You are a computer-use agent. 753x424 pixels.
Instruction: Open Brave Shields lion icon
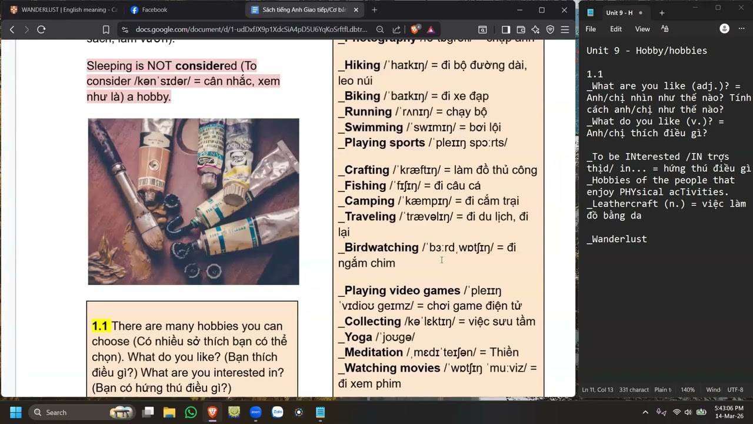click(x=415, y=29)
